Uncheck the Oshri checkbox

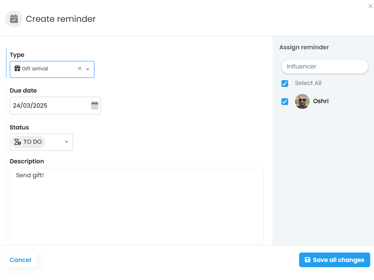(x=285, y=102)
